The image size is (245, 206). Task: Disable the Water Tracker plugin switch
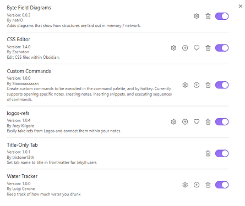tap(222, 185)
